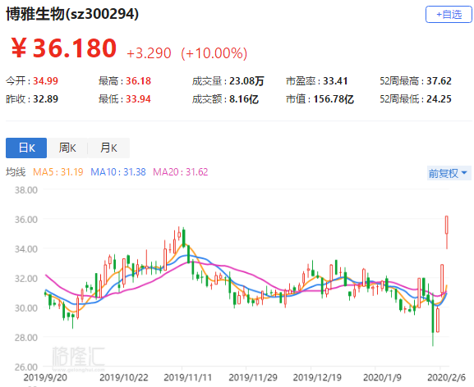Click the x-axis date label 2019/12/19
This screenshot has height=387, width=474.
coord(317,377)
